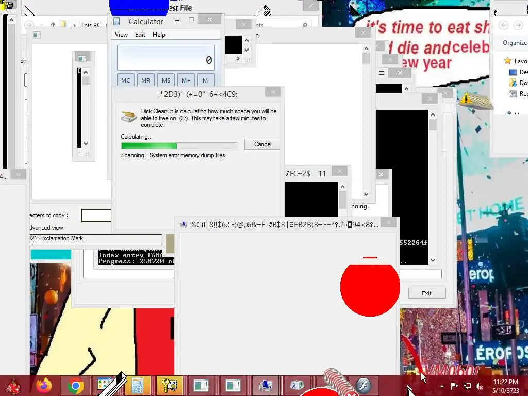Click the network tray icon
This screenshot has height=396, width=528.
coord(467,386)
